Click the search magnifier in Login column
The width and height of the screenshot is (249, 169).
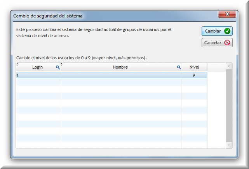57,67
